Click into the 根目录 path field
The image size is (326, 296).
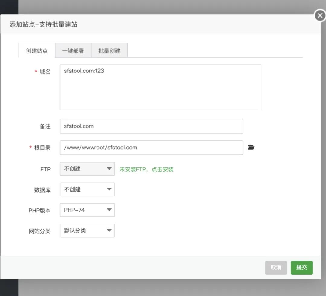tap(151, 148)
